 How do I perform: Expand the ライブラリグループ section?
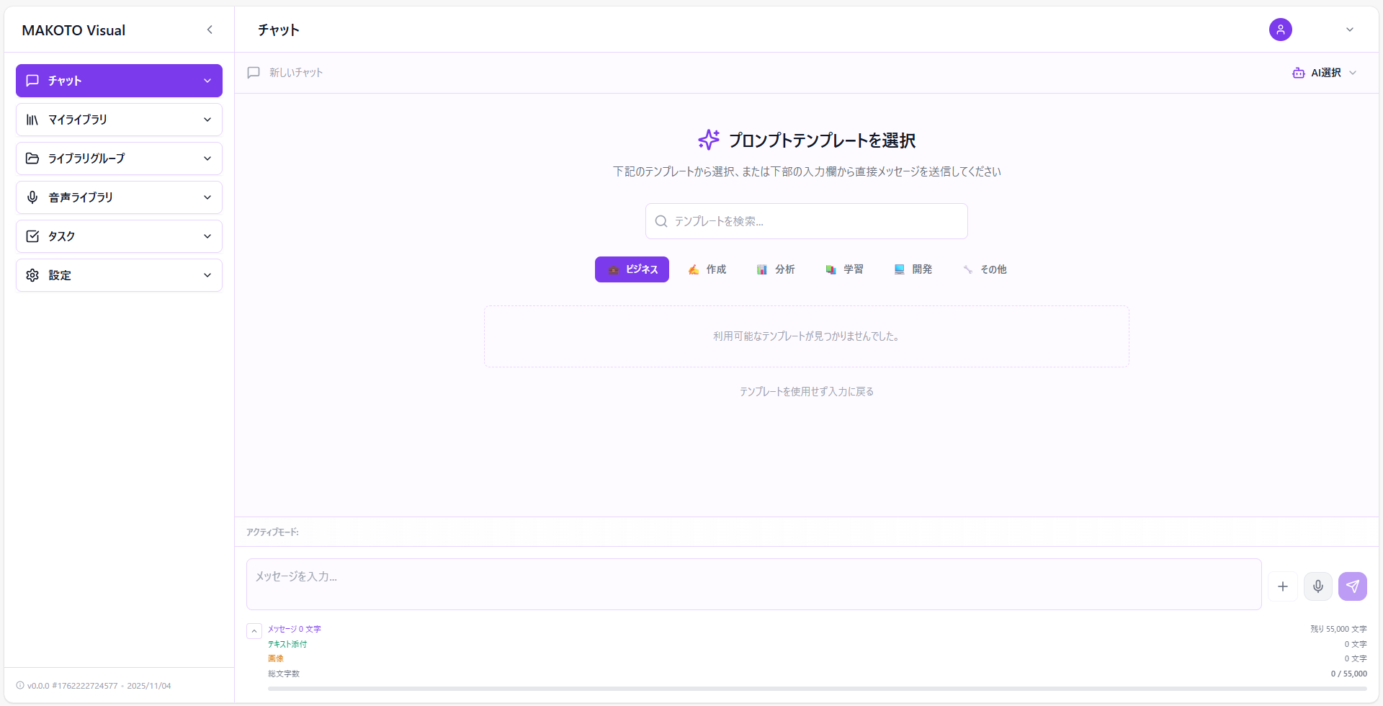[x=118, y=158]
